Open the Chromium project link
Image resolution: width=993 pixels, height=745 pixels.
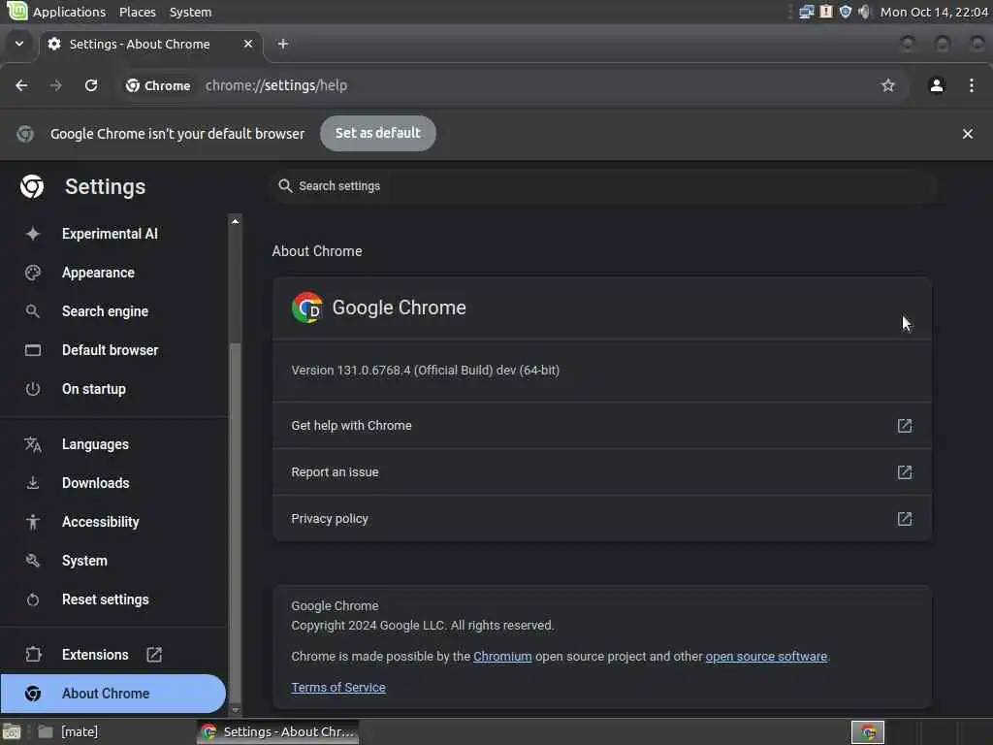click(x=502, y=657)
